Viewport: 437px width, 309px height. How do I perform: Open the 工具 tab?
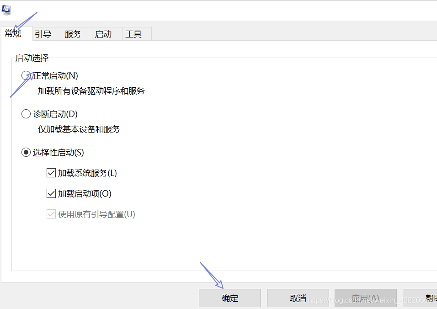[x=137, y=34]
